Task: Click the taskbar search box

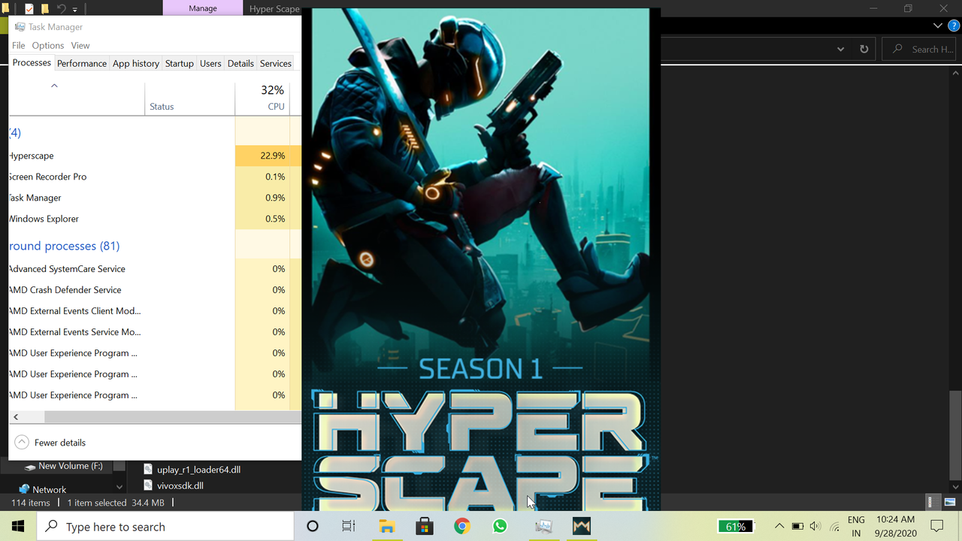Action: coord(165,526)
